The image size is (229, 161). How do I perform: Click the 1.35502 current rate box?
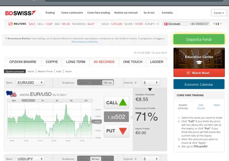(116, 117)
